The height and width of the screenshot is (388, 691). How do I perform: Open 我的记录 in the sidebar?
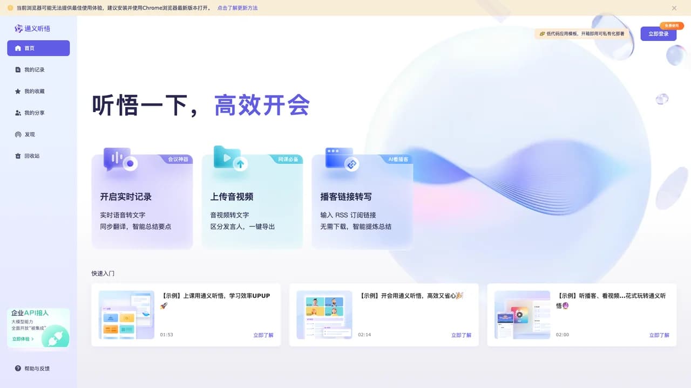coord(38,70)
